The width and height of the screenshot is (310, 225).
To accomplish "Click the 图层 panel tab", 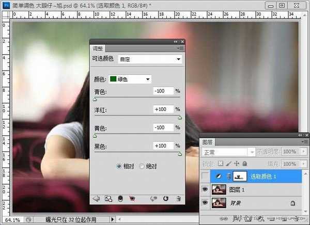I will (207, 141).
